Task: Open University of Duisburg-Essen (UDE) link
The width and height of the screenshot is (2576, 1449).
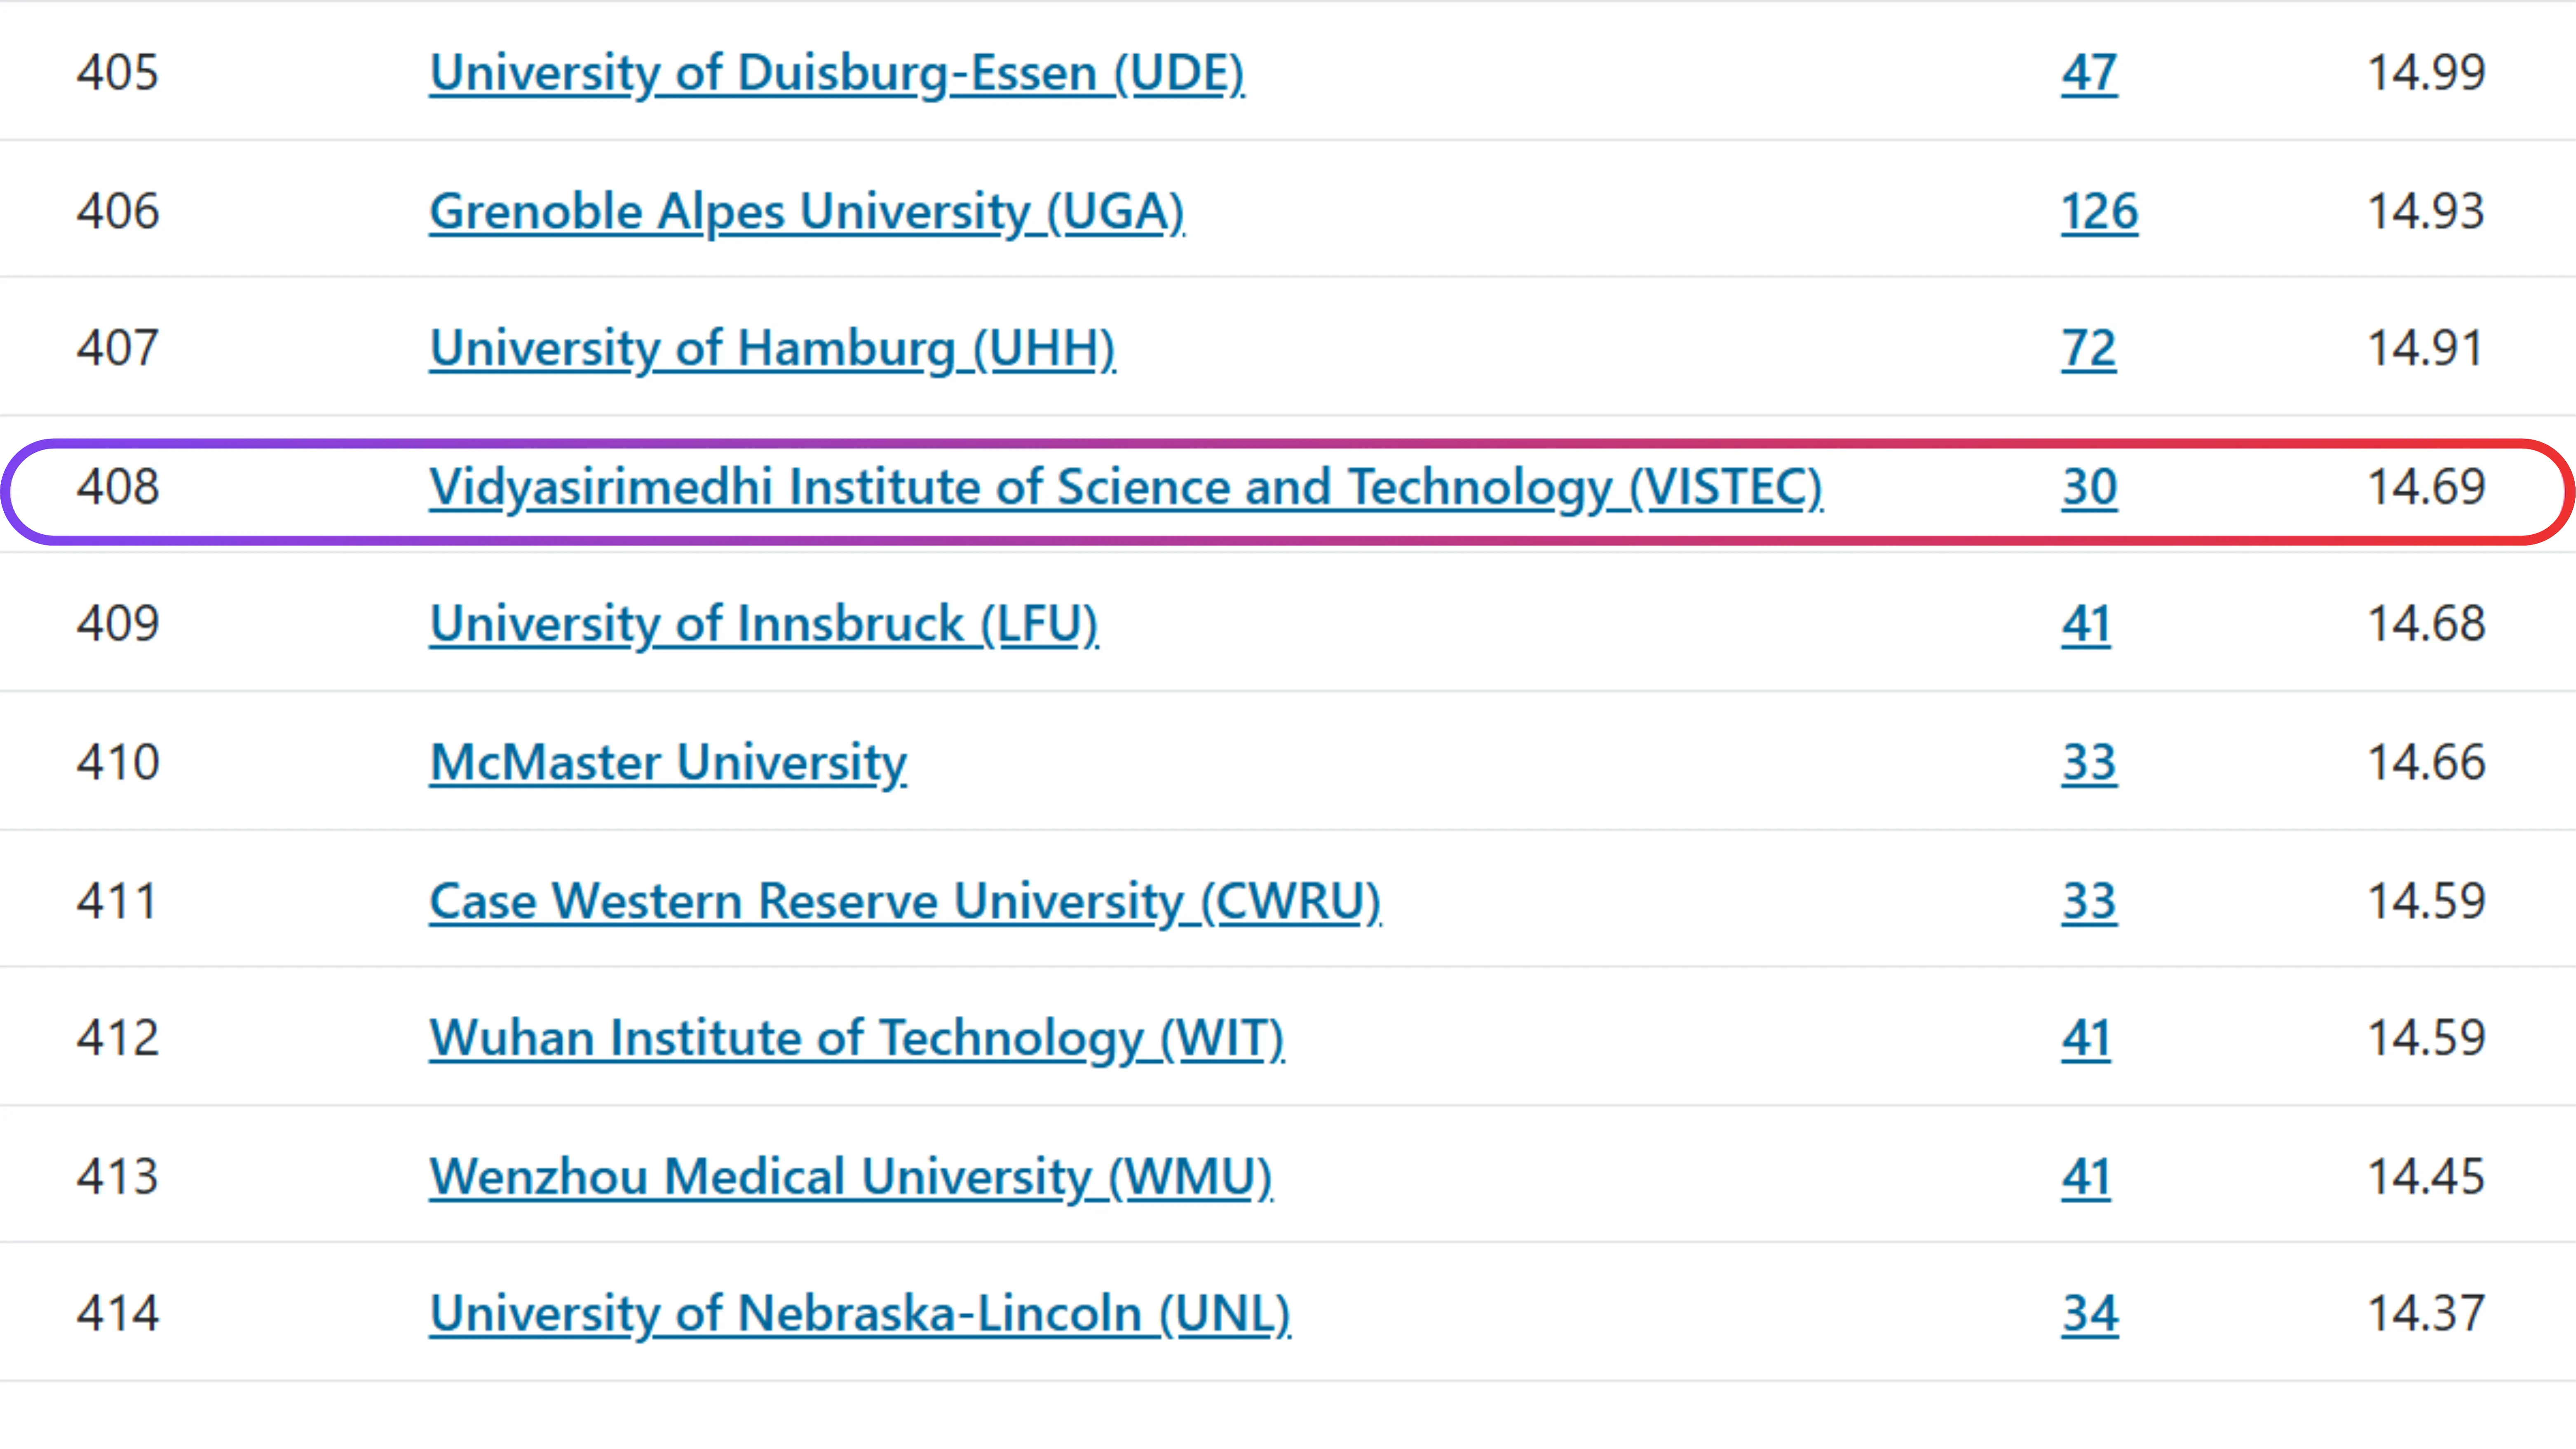Action: click(837, 73)
